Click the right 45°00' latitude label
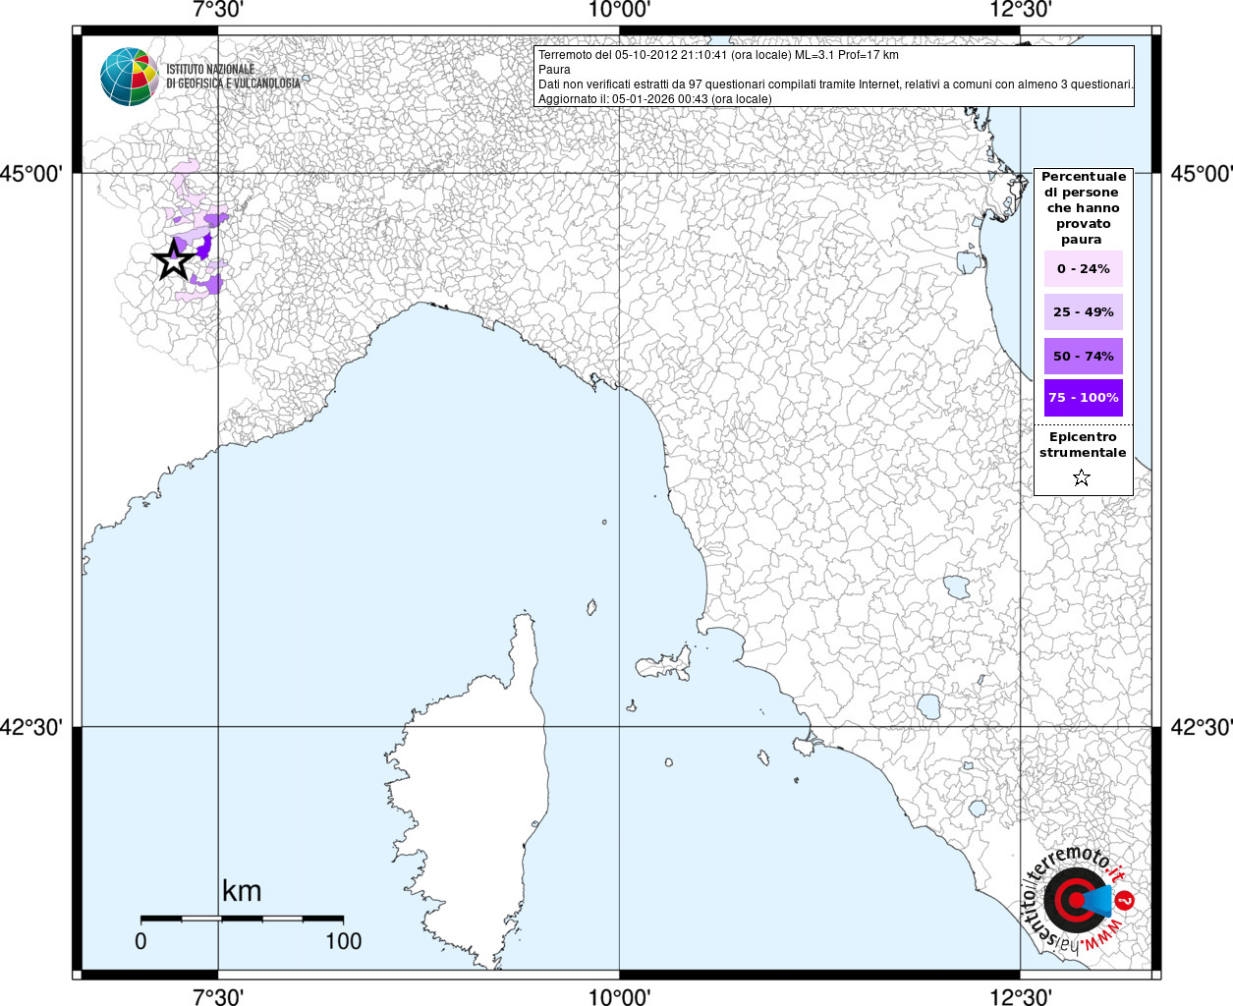Image resolution: width=1233 pixels, height=1006 pixels. (x=1202, y=174)
